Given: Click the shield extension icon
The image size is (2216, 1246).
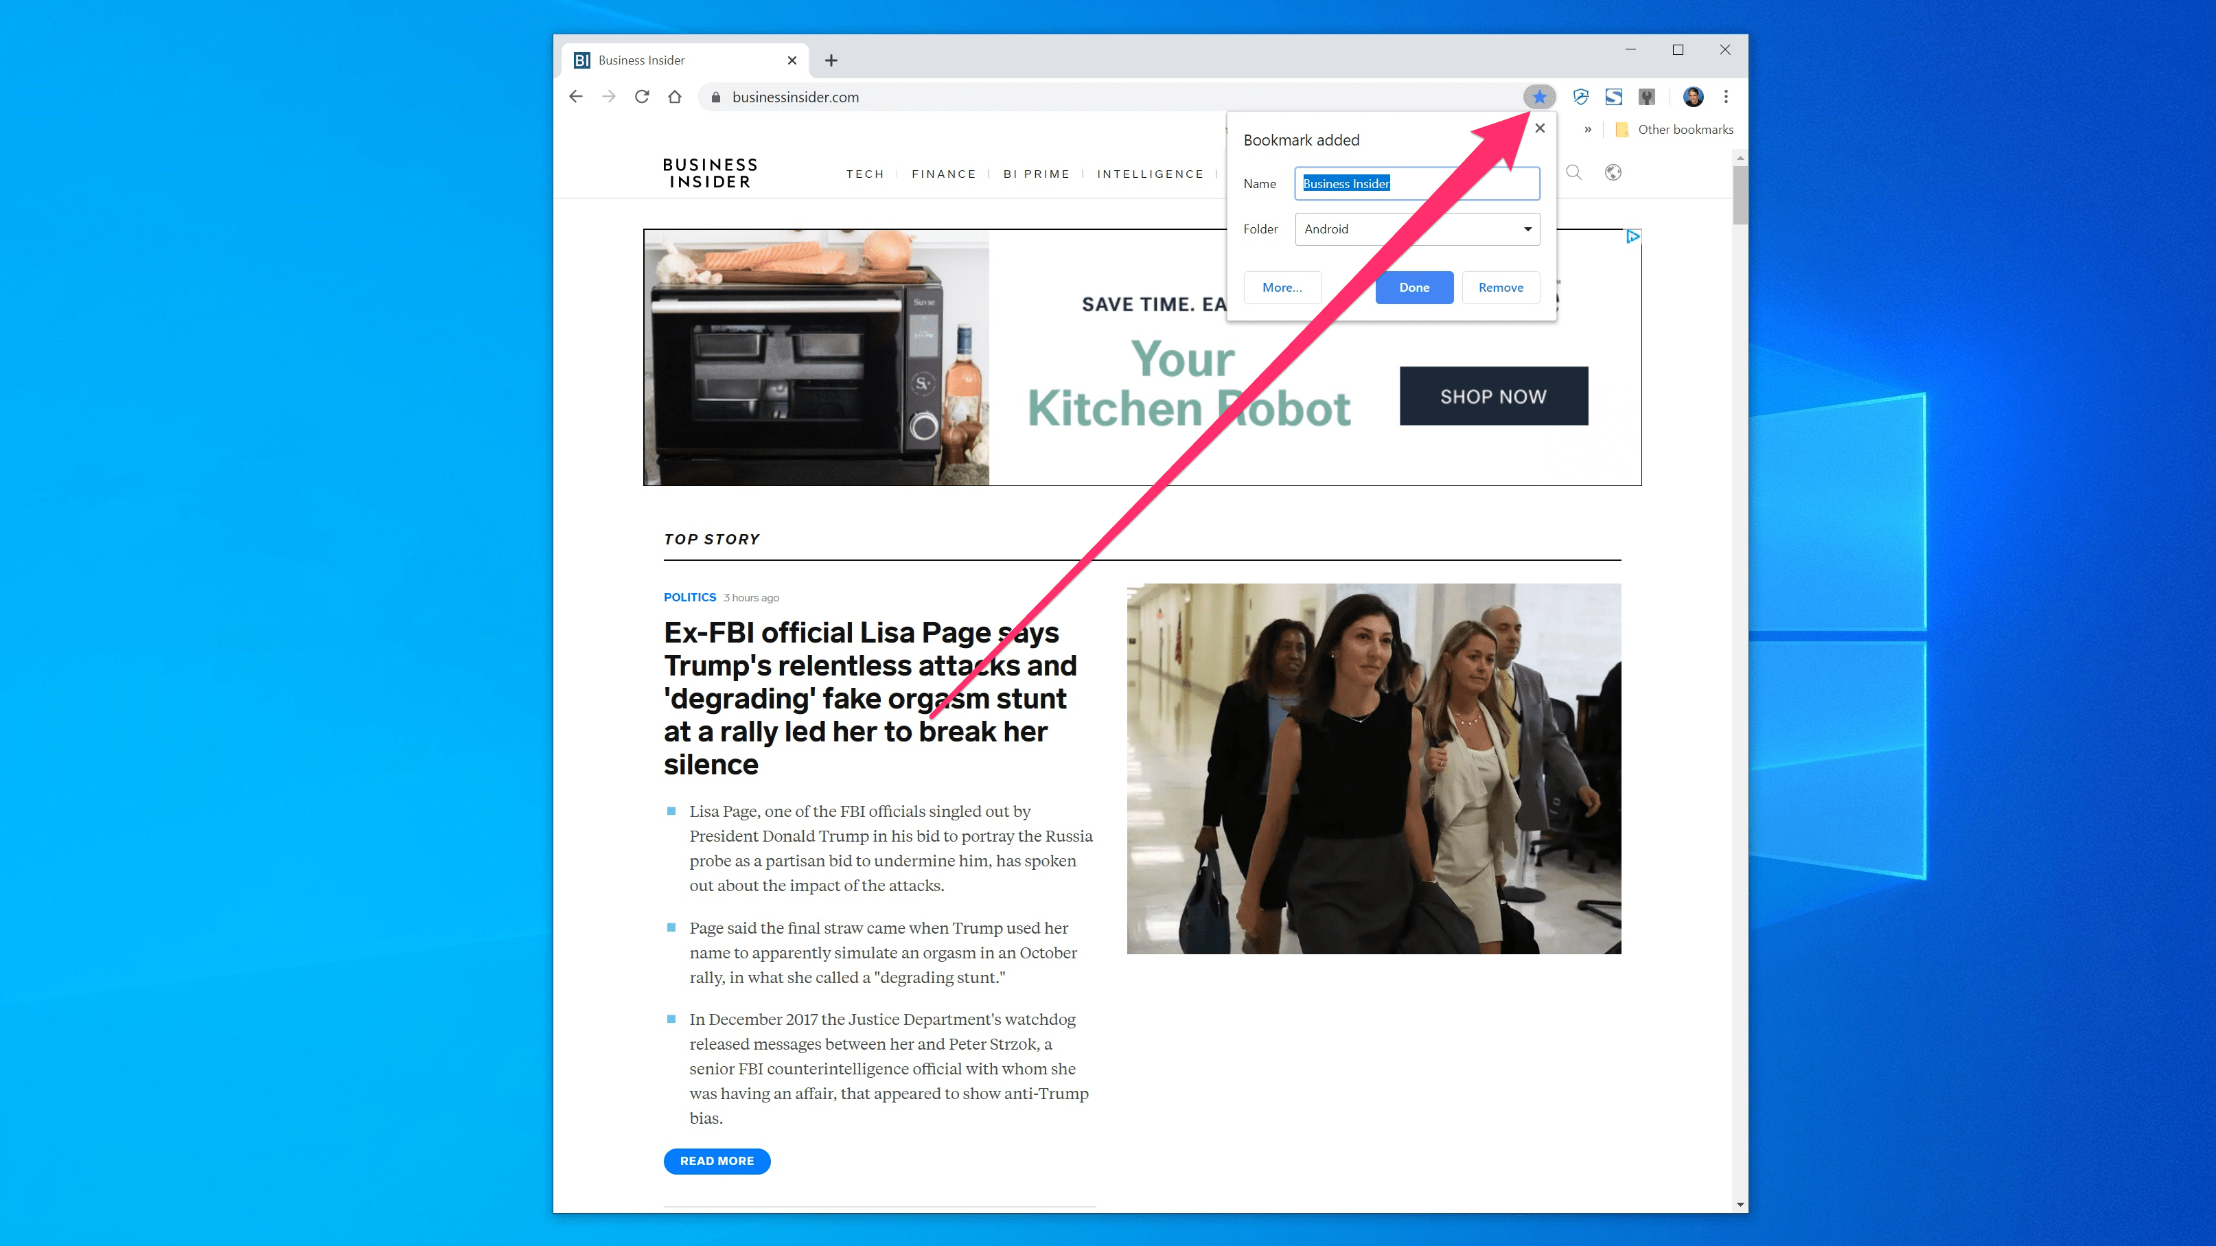Looking at the screenshot, I should coord(1580,97).
